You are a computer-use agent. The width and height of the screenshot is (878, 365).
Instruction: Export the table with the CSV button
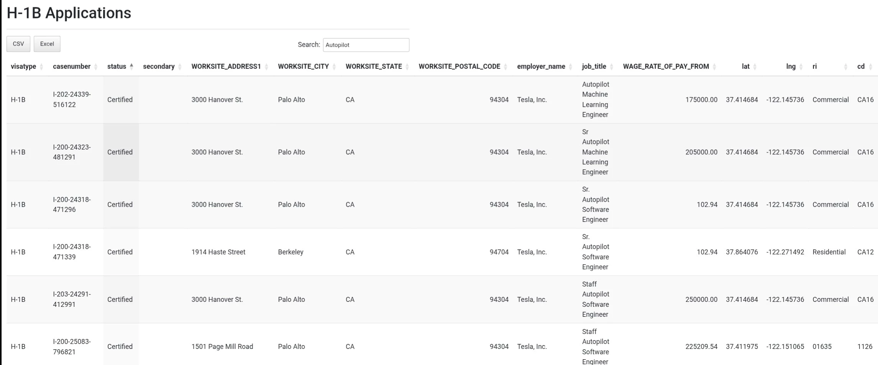click(x=18, y=44)
